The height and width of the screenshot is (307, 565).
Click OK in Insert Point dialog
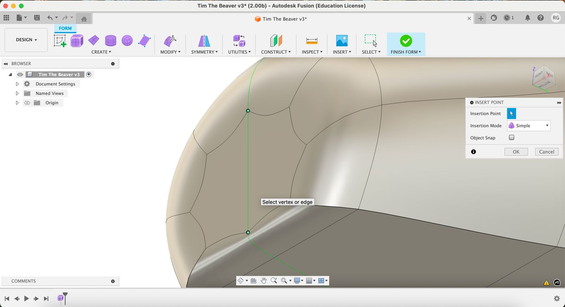516,152
